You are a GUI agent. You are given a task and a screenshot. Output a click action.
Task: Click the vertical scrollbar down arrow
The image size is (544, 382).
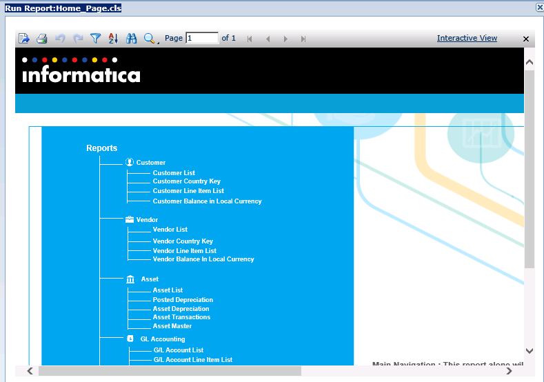pos(530,351)
